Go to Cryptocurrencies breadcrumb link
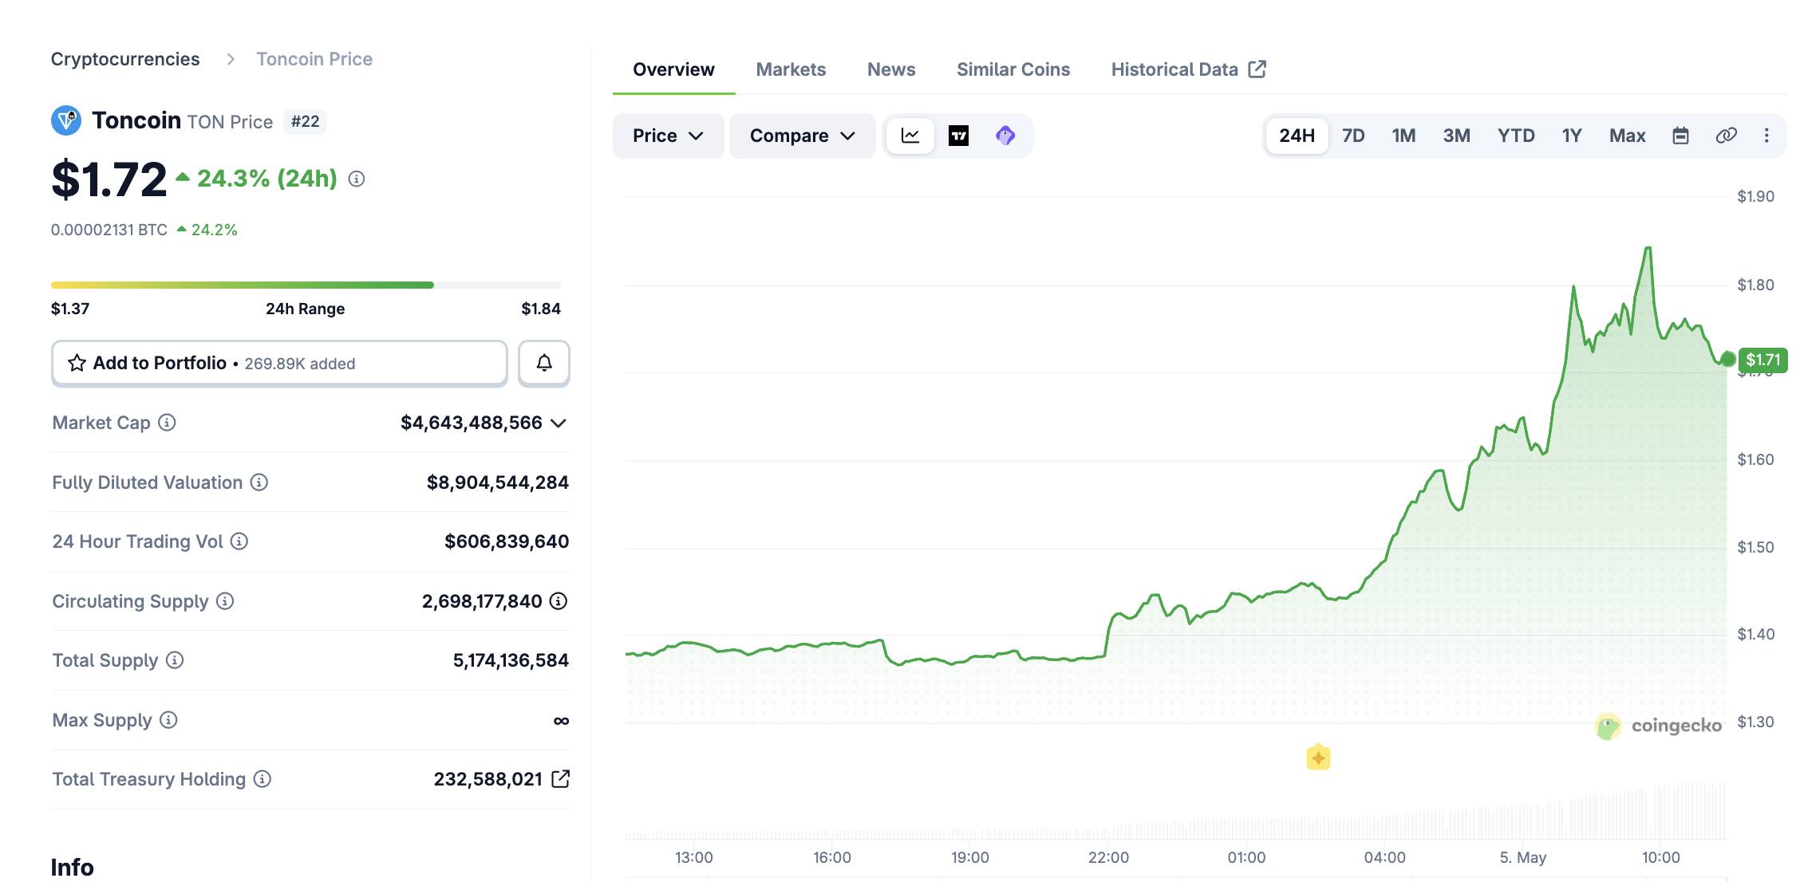 [125, 60]
